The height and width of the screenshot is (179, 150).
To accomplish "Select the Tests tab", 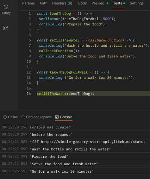I will [119, 3].
